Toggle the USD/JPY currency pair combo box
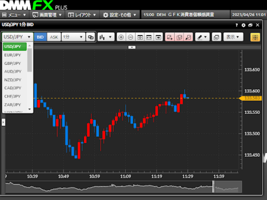Image resolution: width=267 pixels, height=200 pixels. (17, 37)
